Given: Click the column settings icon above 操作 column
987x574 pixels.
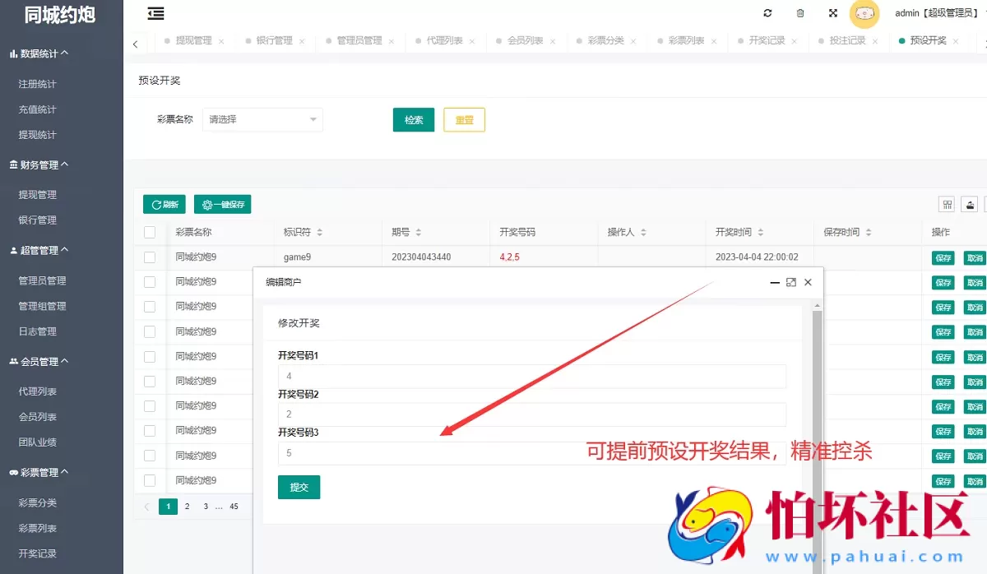Looking at the screenshot, I should 947,203.
